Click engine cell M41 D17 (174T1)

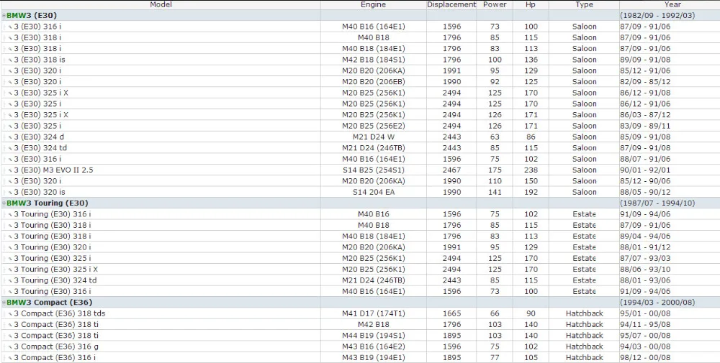[x=373, y=313]
